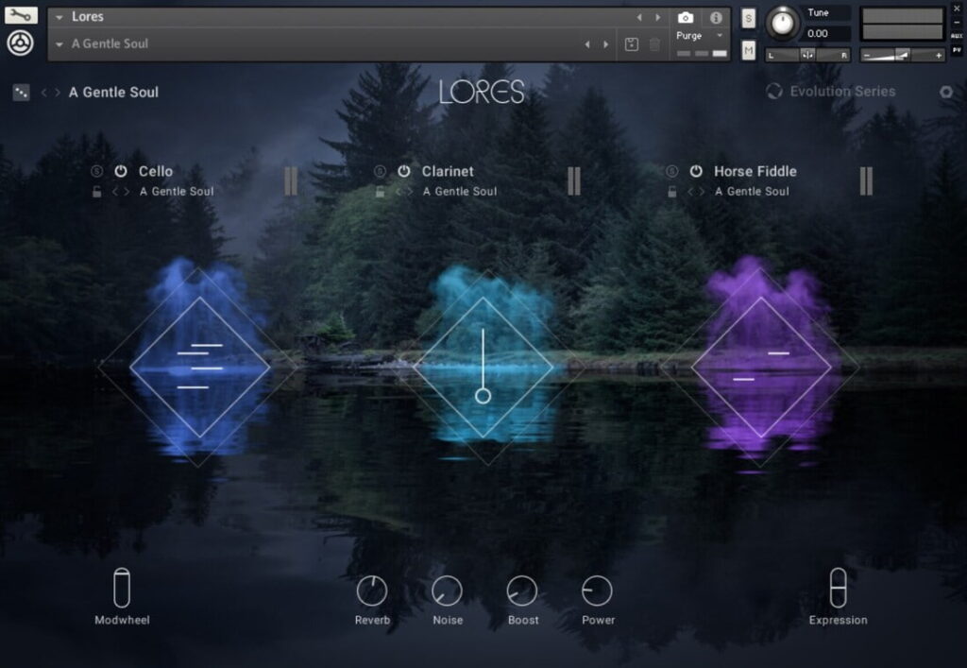Click the Horse Fiddle layer name
The width and height of the screenshot is (967, 668).
click(x=755, y=171)
